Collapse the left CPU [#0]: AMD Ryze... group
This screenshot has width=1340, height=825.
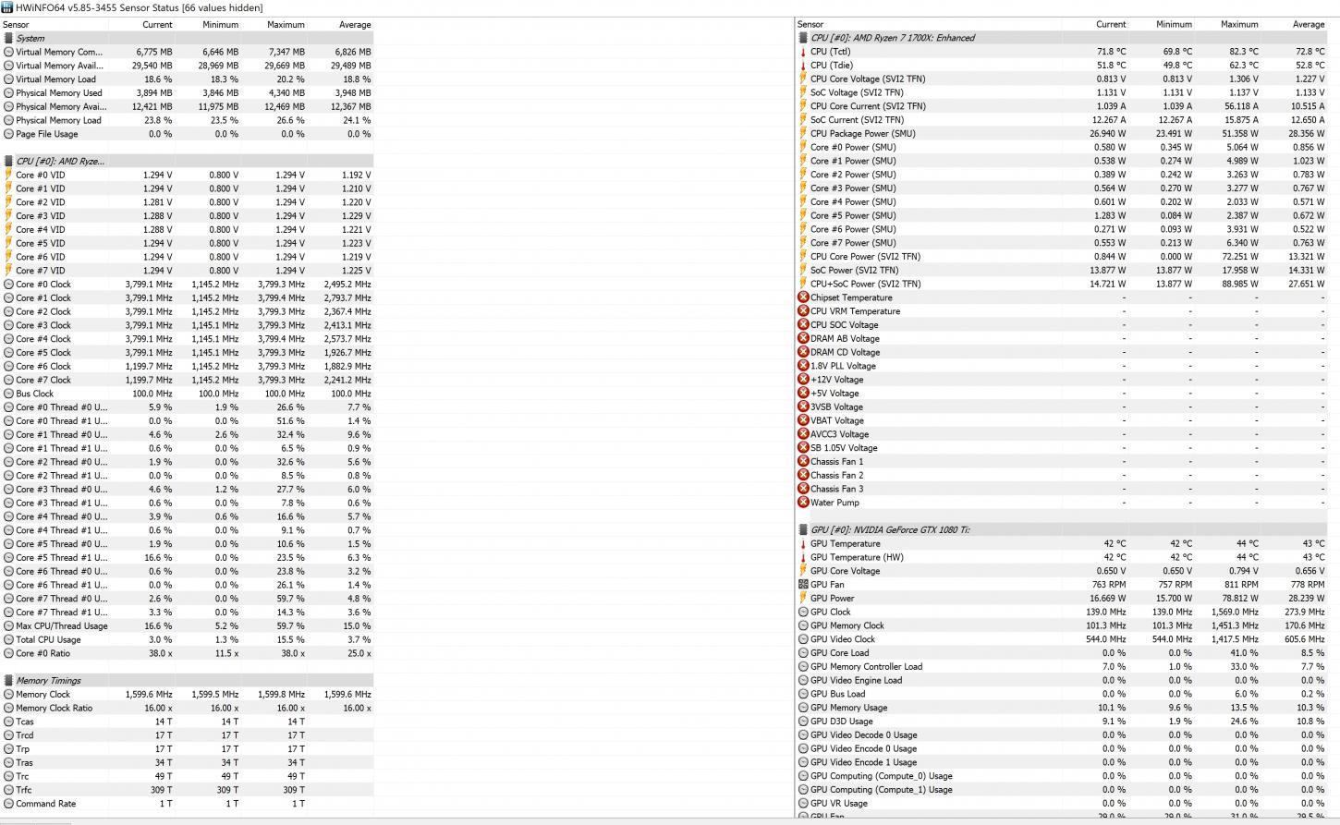[188, 161]
